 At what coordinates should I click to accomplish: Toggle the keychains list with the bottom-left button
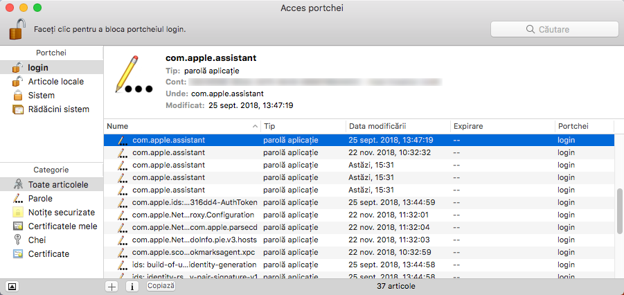point(12,286)
